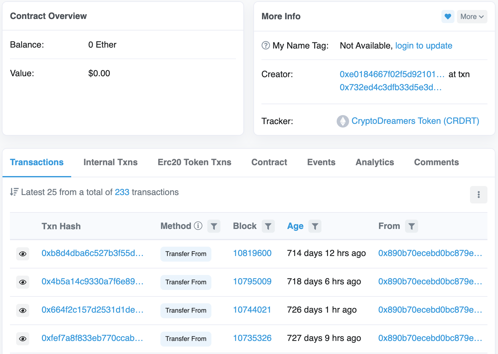Image resolution: width=498 pixels, height=354 pixels.
Task: Open creator address 0xe0184667f02f5d92101
Action: tap(392, 74)
